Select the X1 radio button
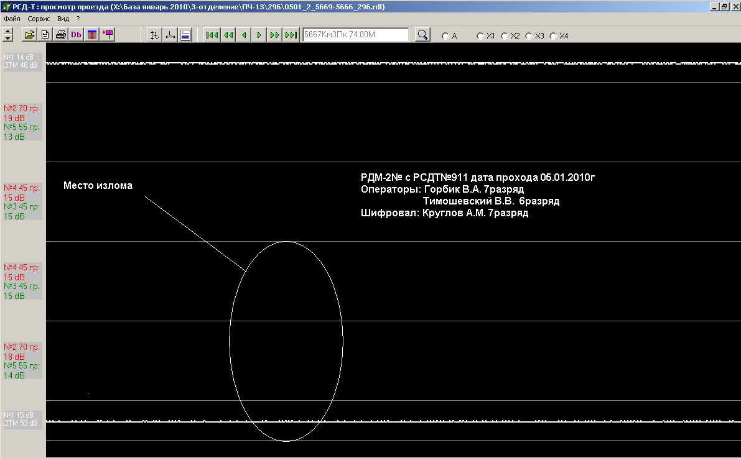741x458 pixels. click(x=480, y=36)
